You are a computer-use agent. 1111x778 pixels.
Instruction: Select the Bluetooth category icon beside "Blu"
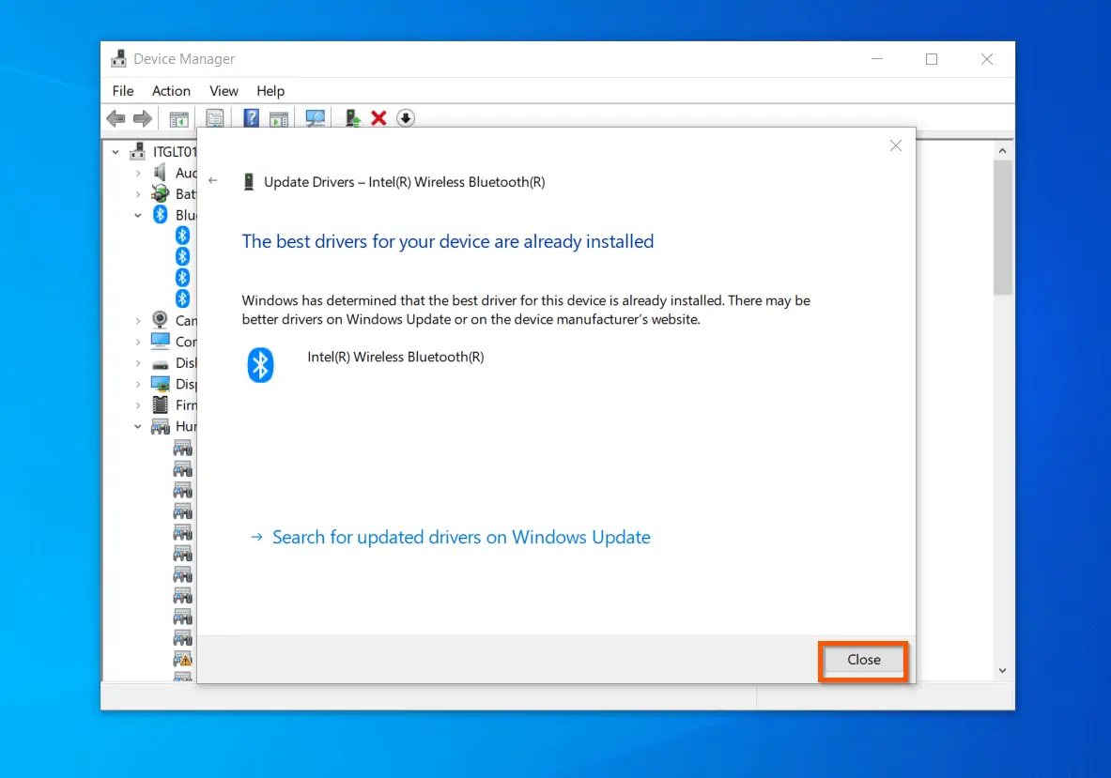point(161,215)
